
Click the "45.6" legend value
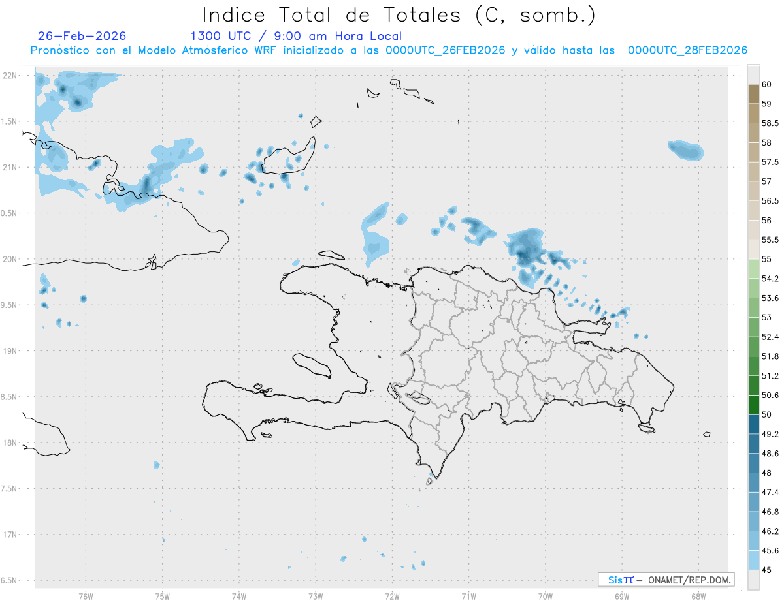coord(770,551)
